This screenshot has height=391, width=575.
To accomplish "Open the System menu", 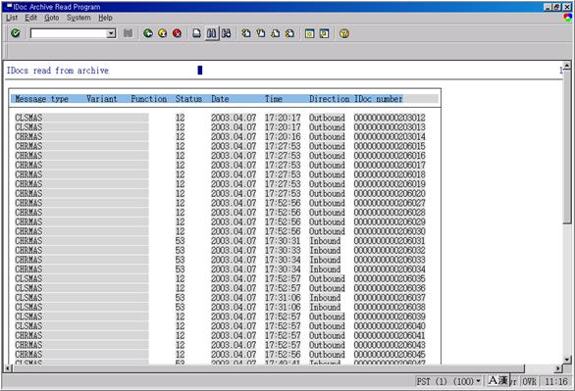I will pyautogui.click(x=78, y=18).
